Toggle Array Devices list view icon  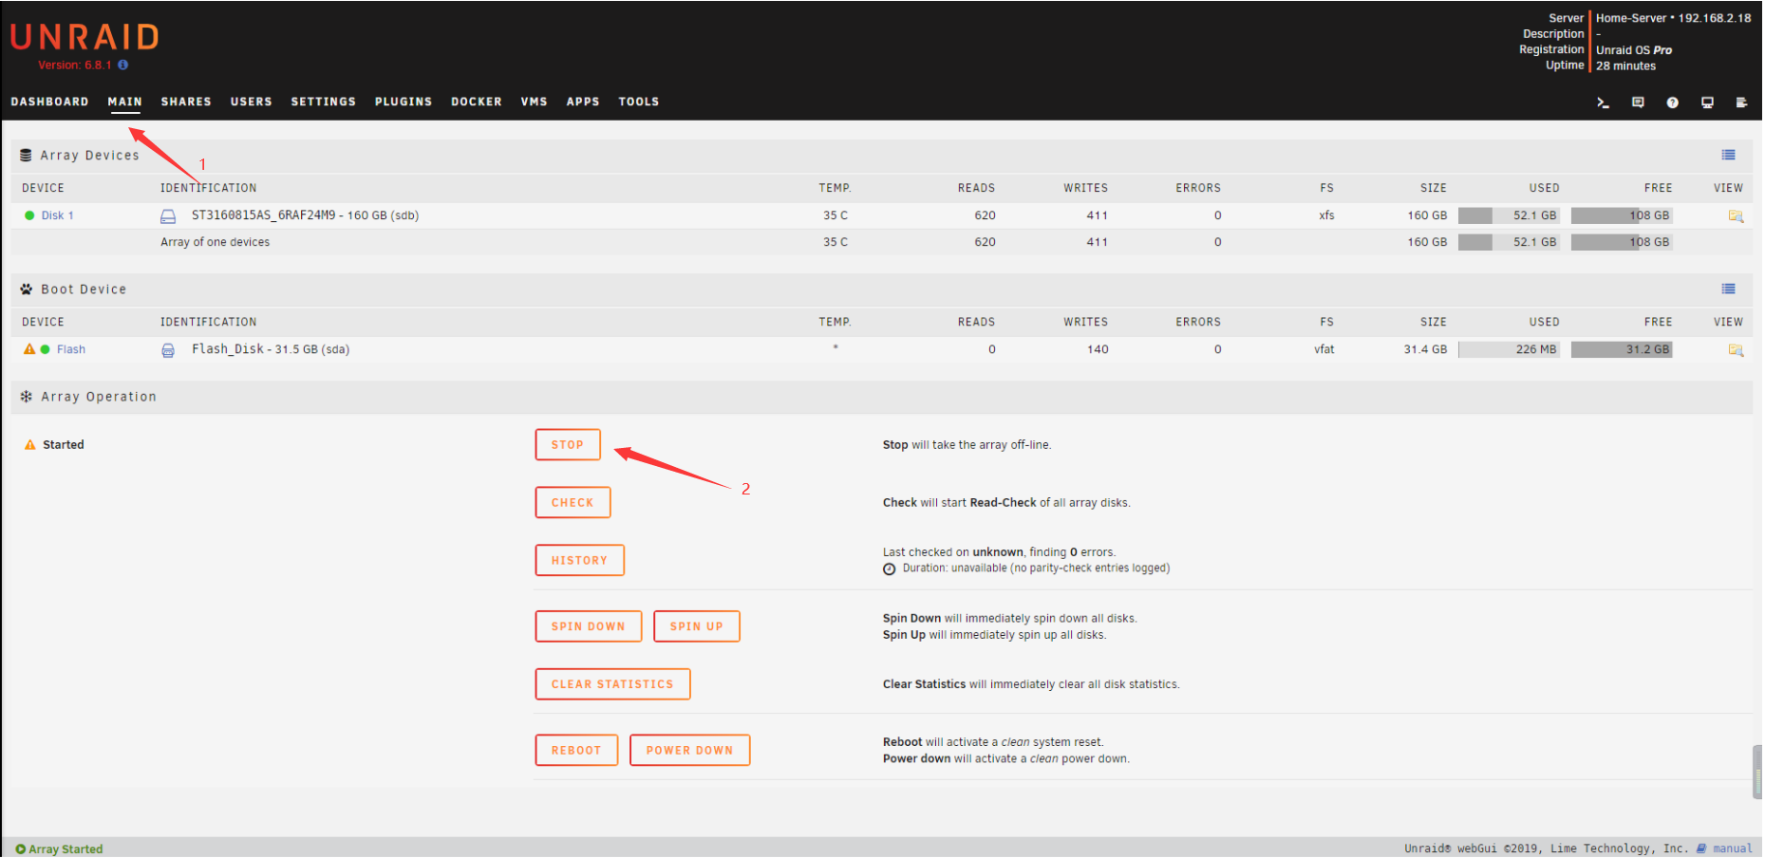[x=1728, y=155]
